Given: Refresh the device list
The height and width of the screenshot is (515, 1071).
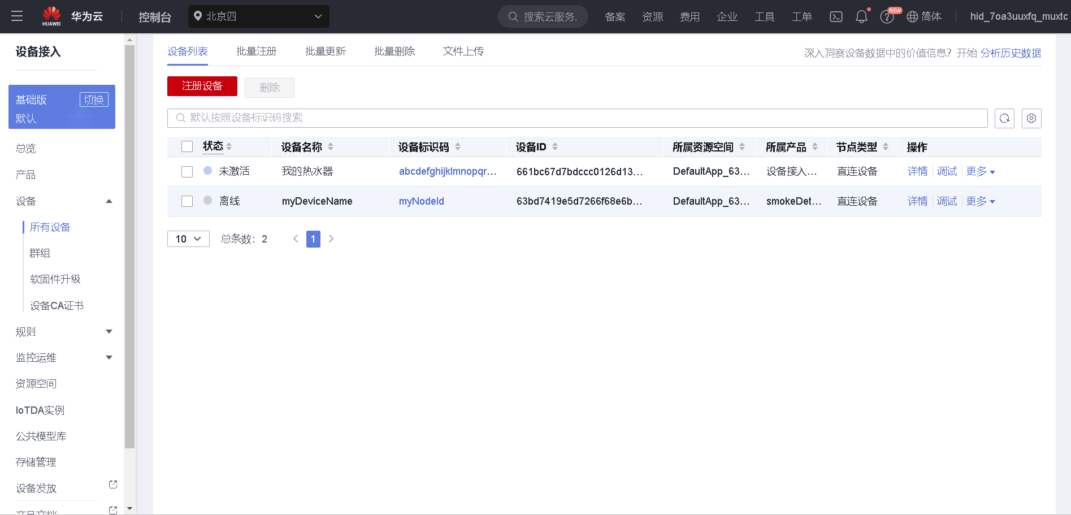Looking at the screenshot, I should point(1004,118).
